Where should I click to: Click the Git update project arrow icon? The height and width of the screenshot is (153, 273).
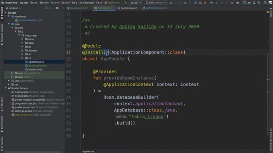click(x=217, y=3)
